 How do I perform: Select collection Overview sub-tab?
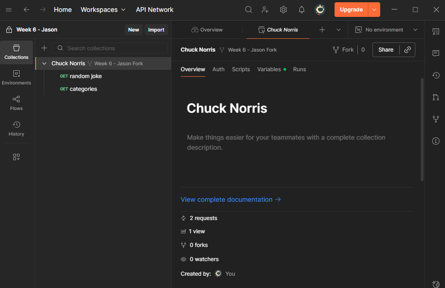pyautogui.click(x=193, y=69)
